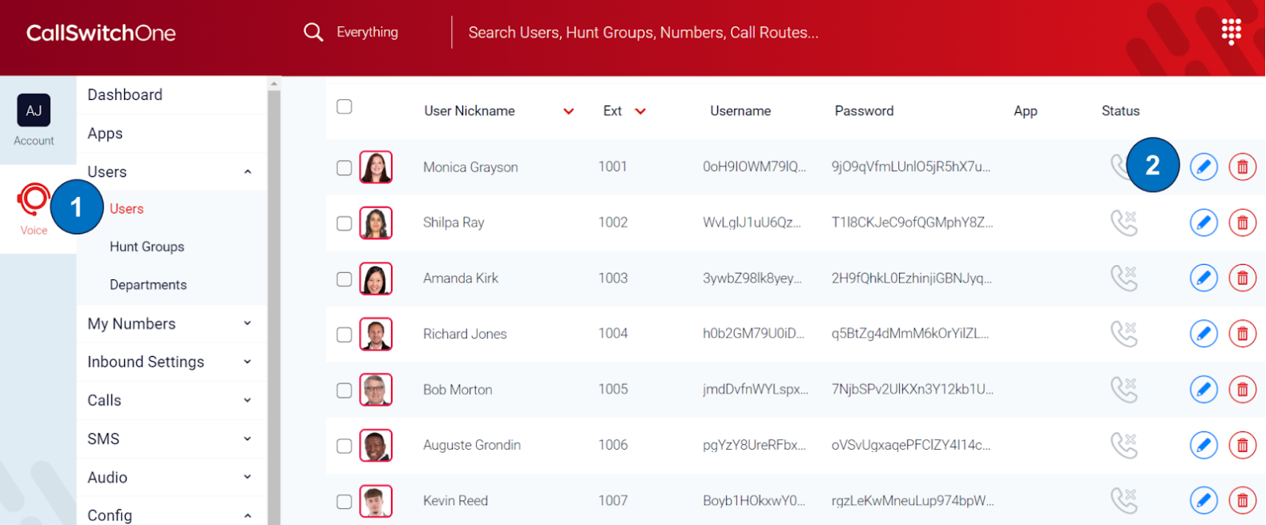Click Shilpa Ray's phone status icon
The height and width of the screenshot is (525, 1266).
1124,222
